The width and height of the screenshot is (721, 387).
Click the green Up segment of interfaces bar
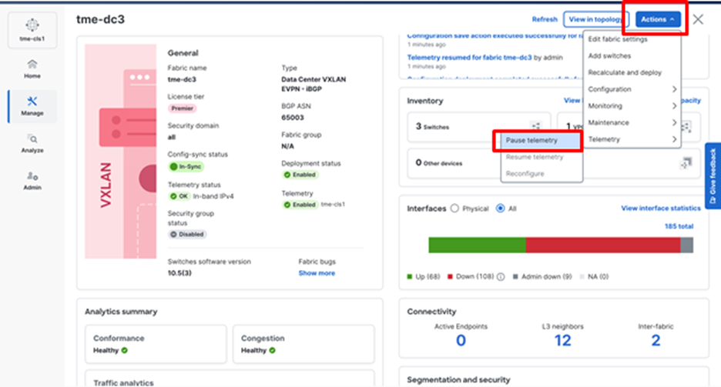477,245
